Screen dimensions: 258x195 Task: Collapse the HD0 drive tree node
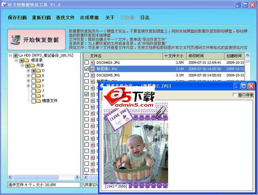click(10, 55)
